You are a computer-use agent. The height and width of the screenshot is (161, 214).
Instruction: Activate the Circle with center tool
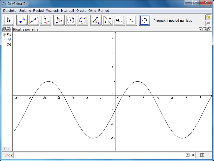pos(71,20)
